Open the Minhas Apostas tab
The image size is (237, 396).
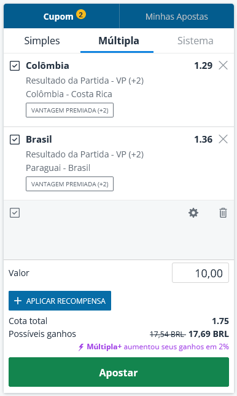pos(176,17)
